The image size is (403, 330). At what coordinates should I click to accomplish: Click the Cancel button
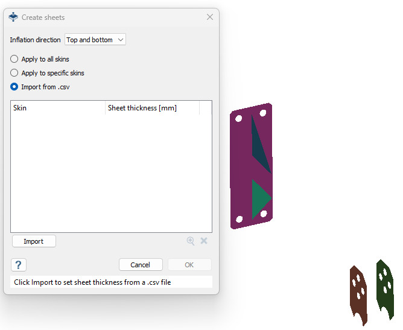pyautogui.click(x=141, y=265)
